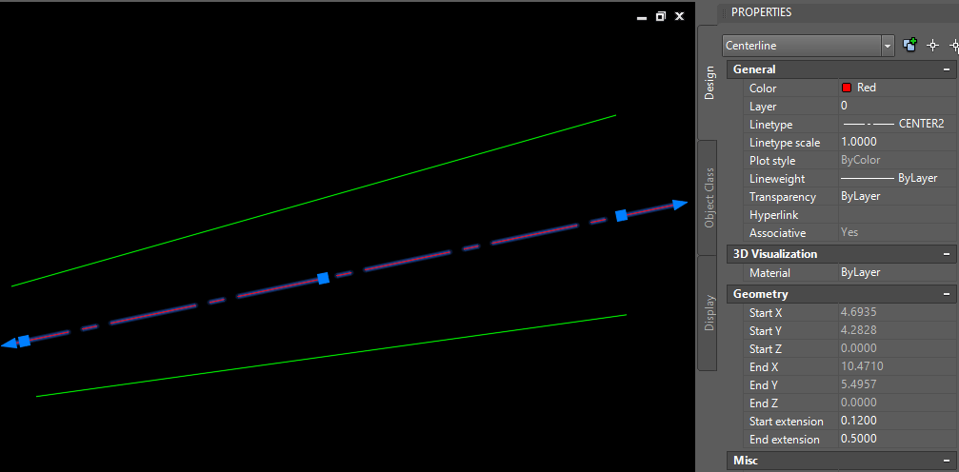The height and width of the screenshot is (472, 959).
Task: Click the PROPERTIES palette title
Action: [x=761, y=12]
